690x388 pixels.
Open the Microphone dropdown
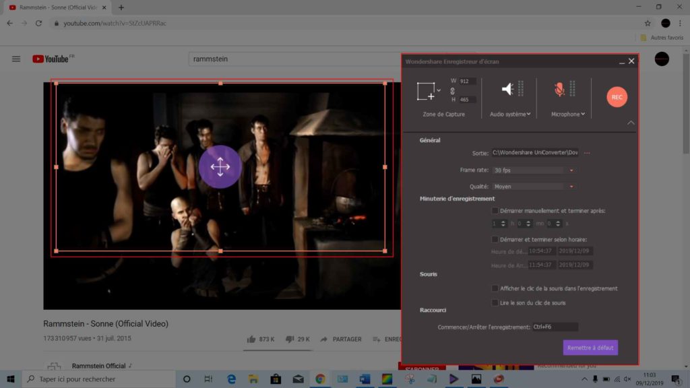tap(567, 114)
